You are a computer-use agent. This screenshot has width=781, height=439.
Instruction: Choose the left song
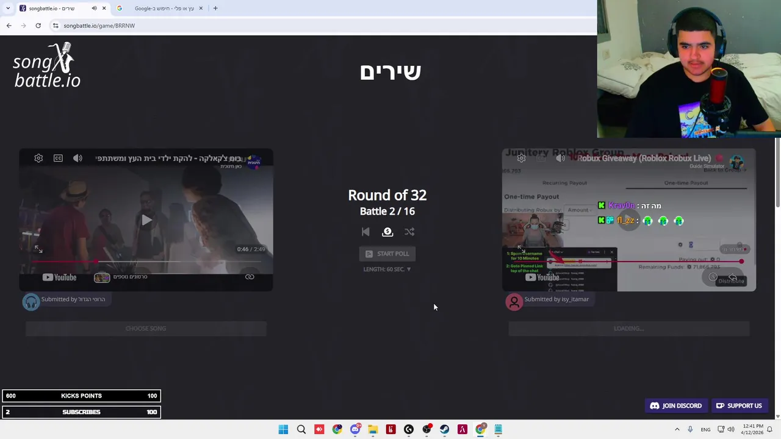[146, 329]
